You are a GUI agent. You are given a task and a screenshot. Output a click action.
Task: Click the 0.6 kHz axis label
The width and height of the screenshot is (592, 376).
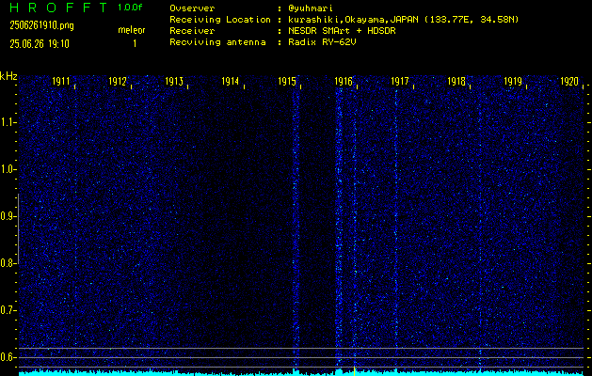point(8,357)
